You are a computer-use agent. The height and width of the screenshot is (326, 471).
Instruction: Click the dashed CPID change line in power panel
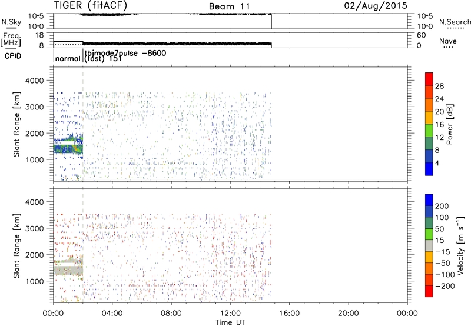pyautogui.click(x=83, y=124)
